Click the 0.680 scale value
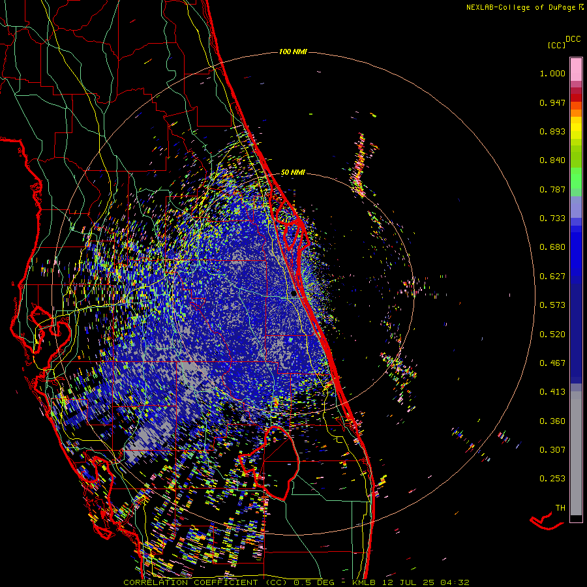Screen dimensions: 587x587 tap(552, 247)
